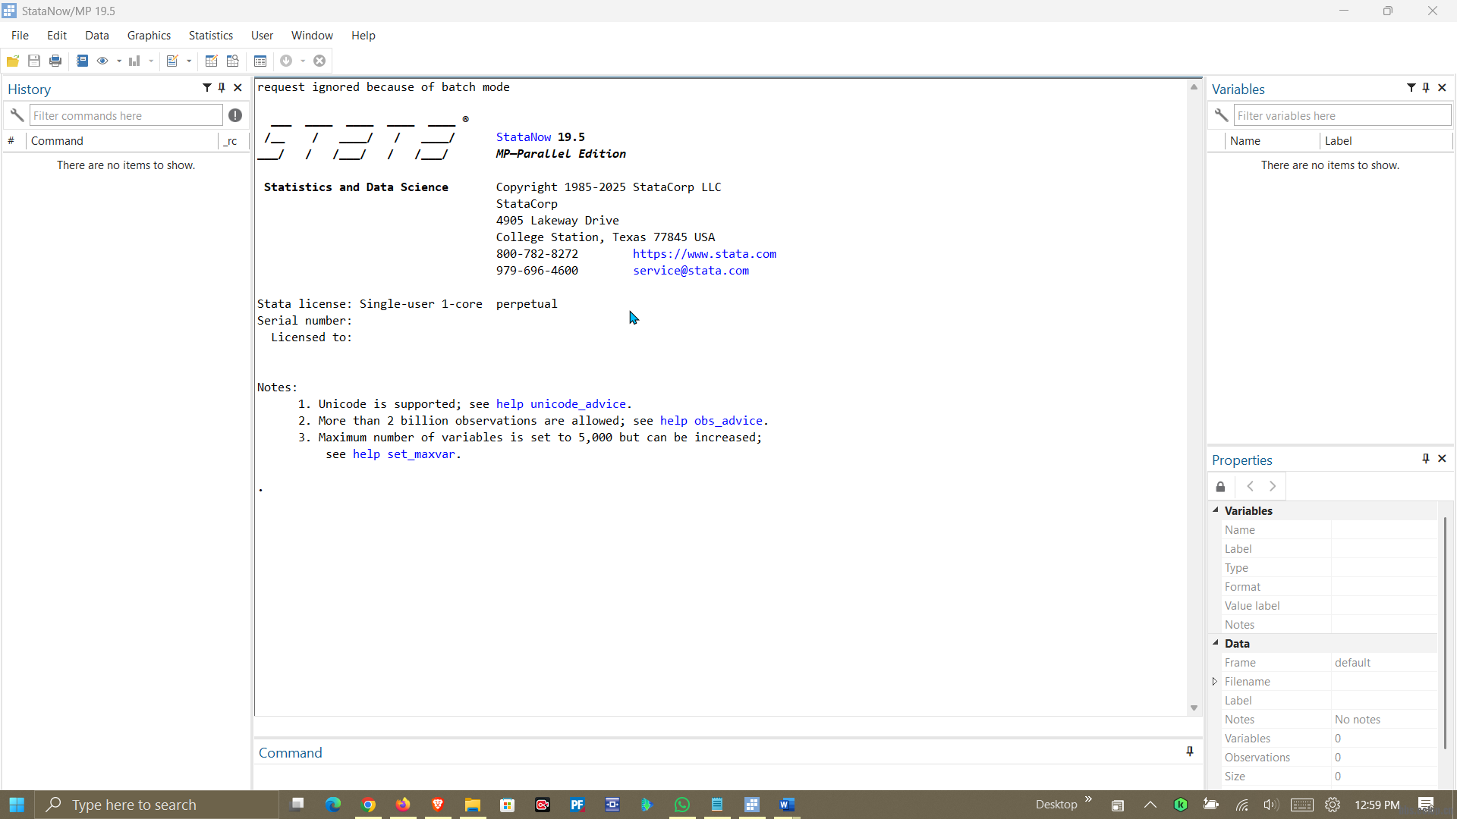This screenshot has width=1457, height=819.
Task: Click the Log notebook toolbar icon
Action: (x=82, y=61)
